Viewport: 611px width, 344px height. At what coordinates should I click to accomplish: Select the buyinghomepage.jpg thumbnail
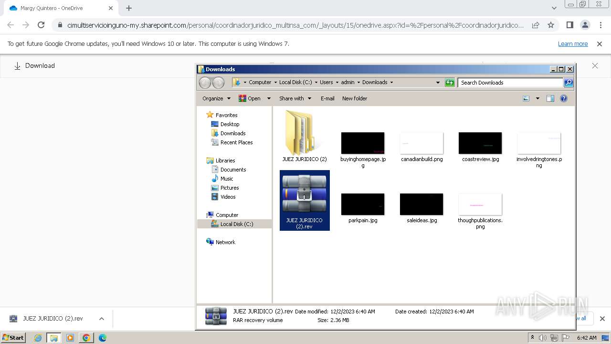tap(363, 143)
